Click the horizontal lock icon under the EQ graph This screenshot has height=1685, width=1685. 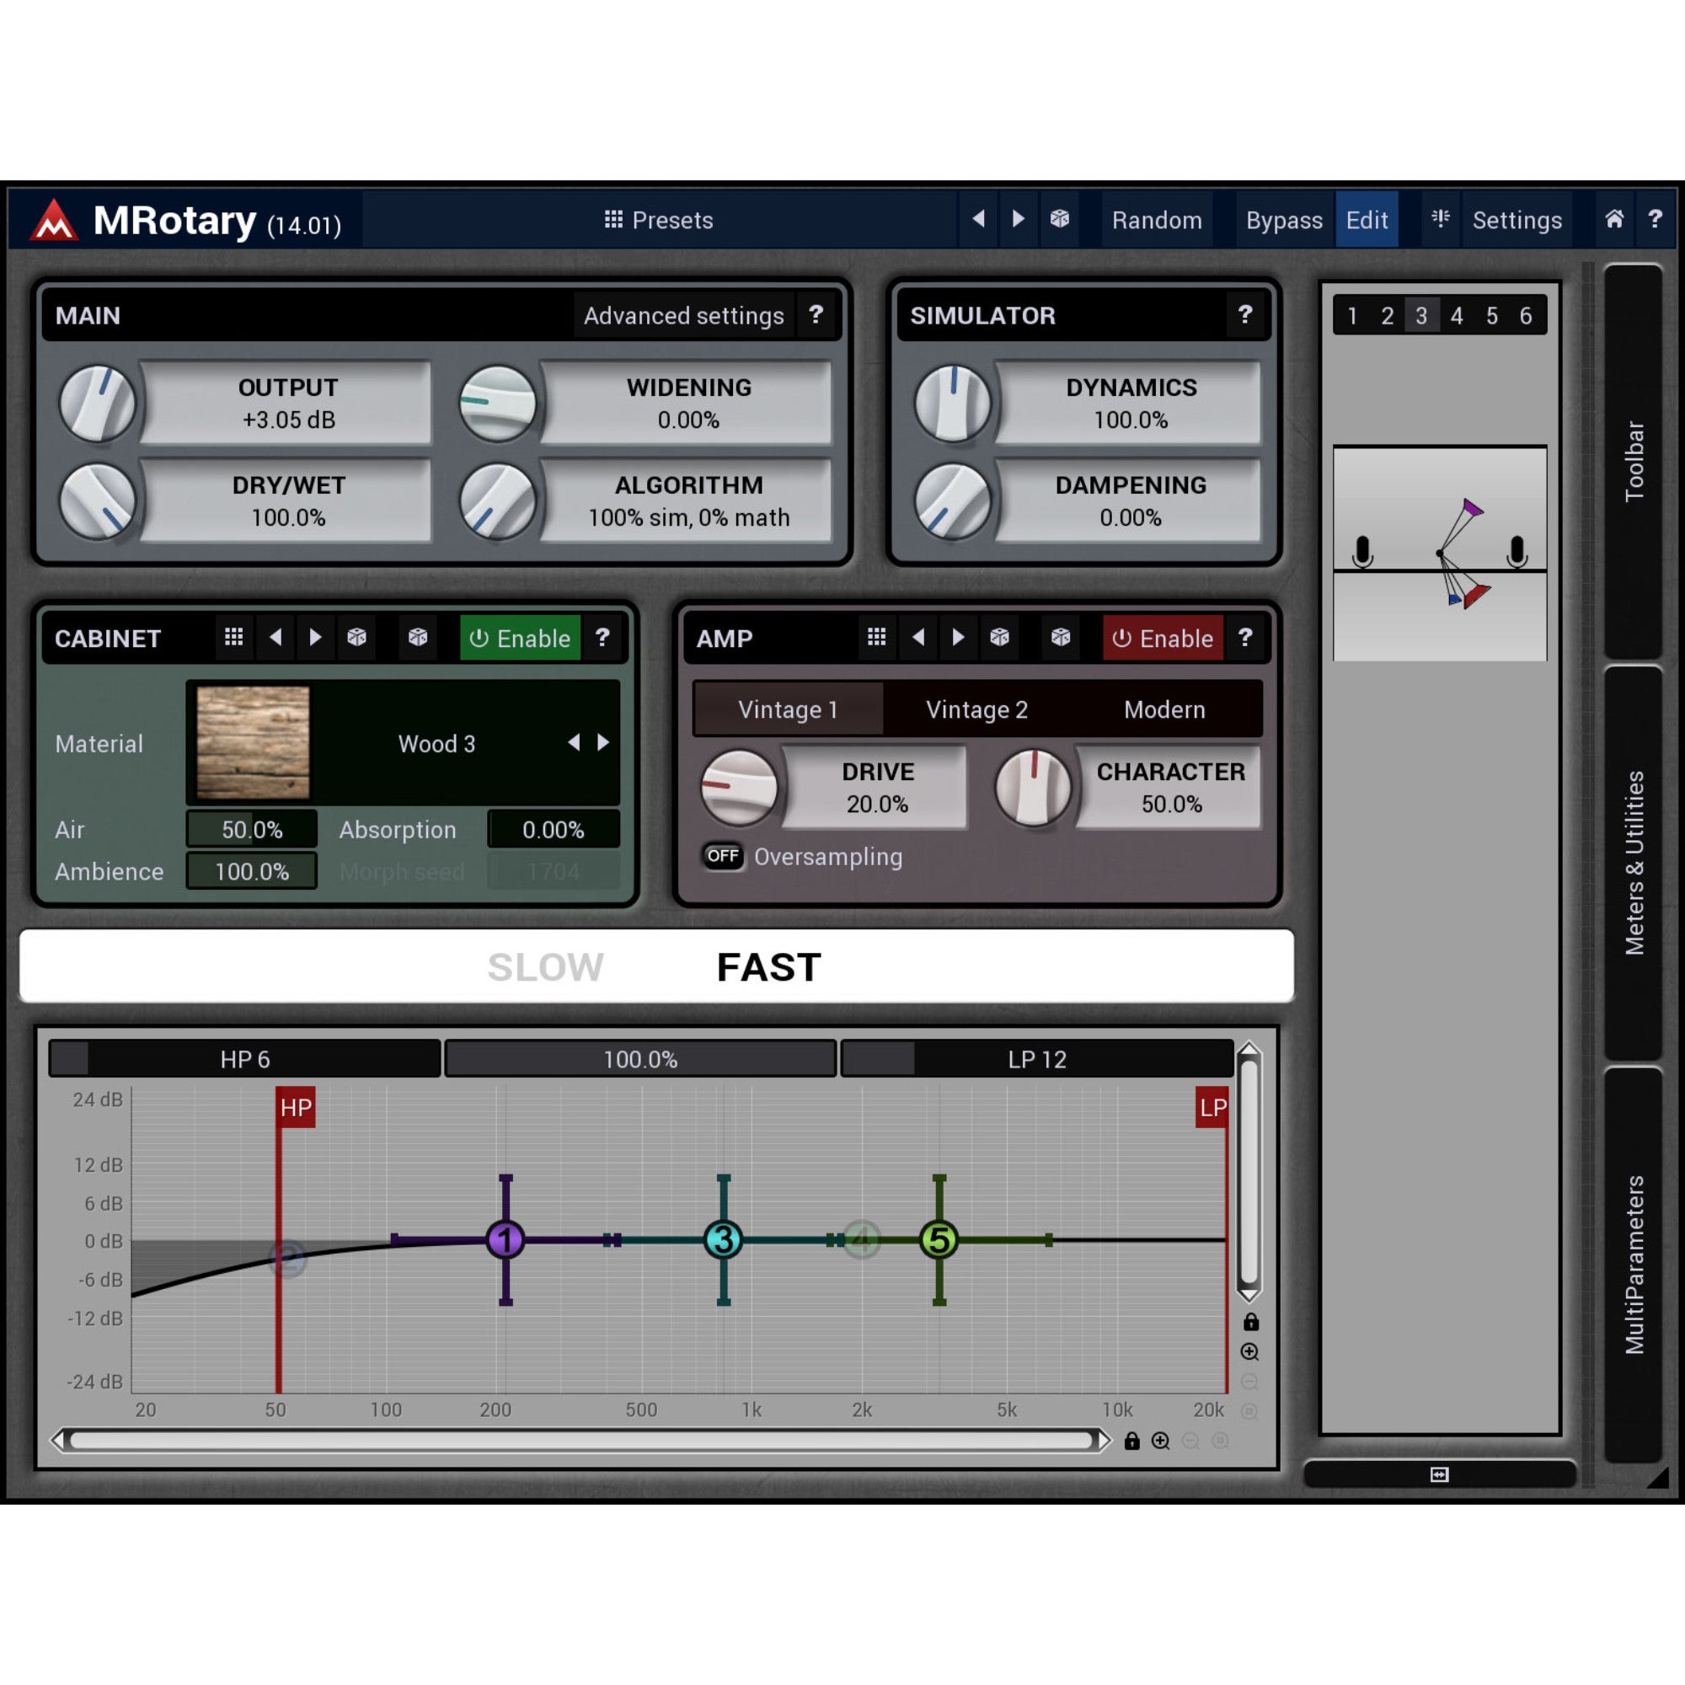pos(1132,1441)
